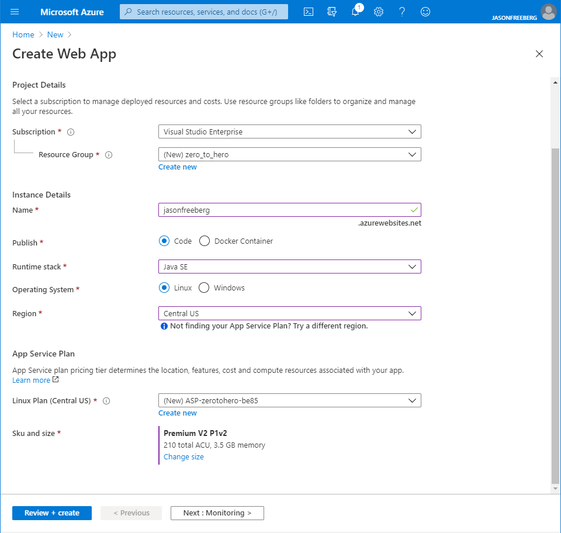Choose Windows as the operating system

(x=203, y=287)
